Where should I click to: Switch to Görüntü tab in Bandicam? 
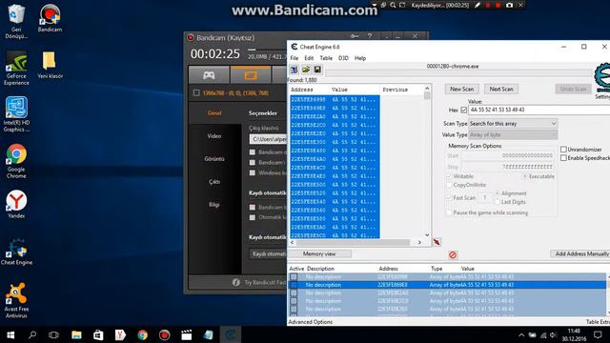(214, 159)
